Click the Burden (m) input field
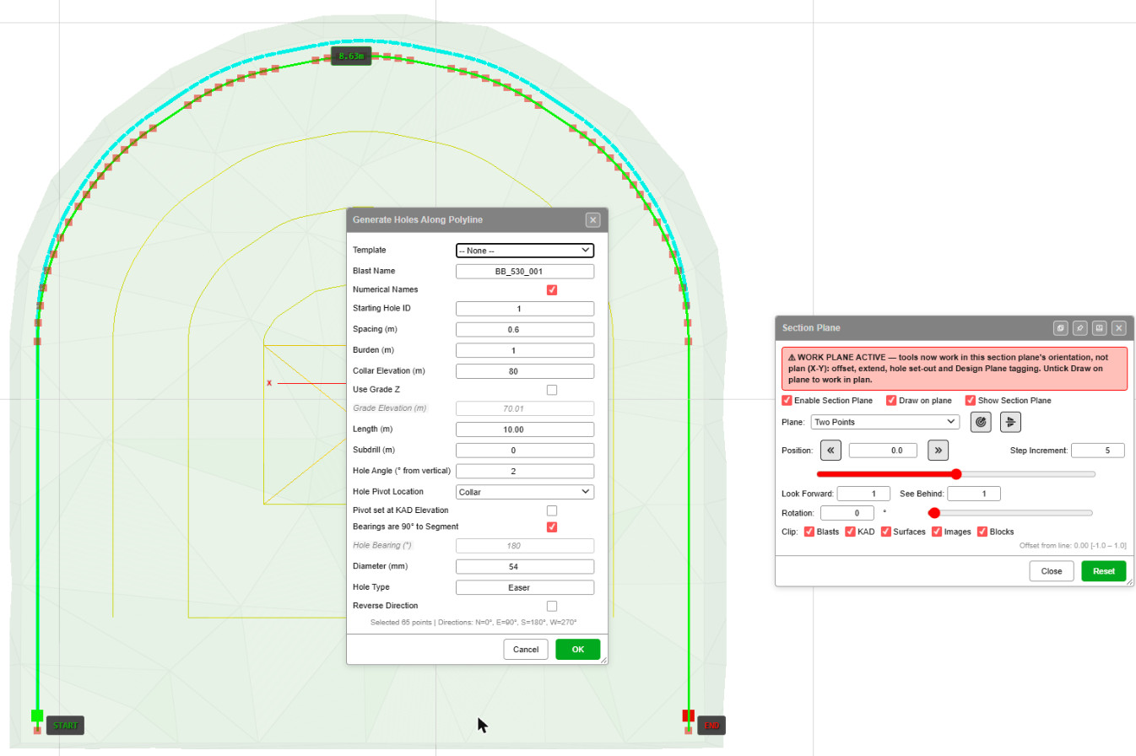 tap(525, 350)
